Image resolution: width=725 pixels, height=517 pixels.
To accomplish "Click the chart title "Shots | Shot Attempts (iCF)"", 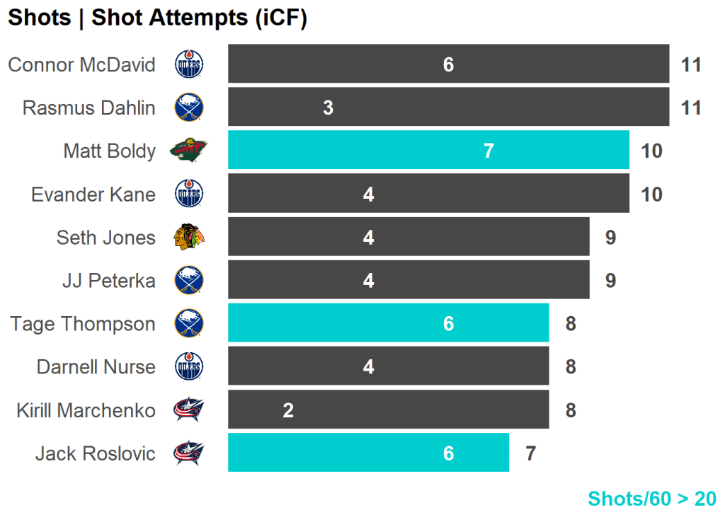I will (x=157, y=18).
